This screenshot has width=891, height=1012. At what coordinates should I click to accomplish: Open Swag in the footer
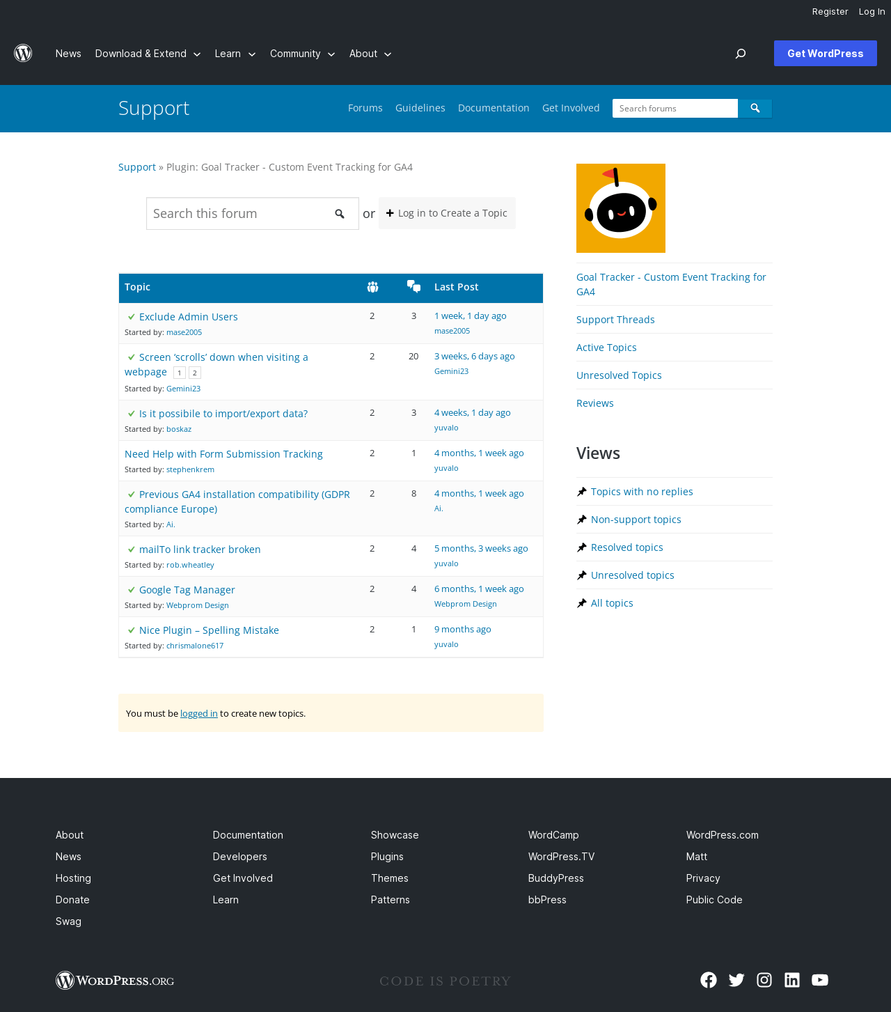point(68,921)
